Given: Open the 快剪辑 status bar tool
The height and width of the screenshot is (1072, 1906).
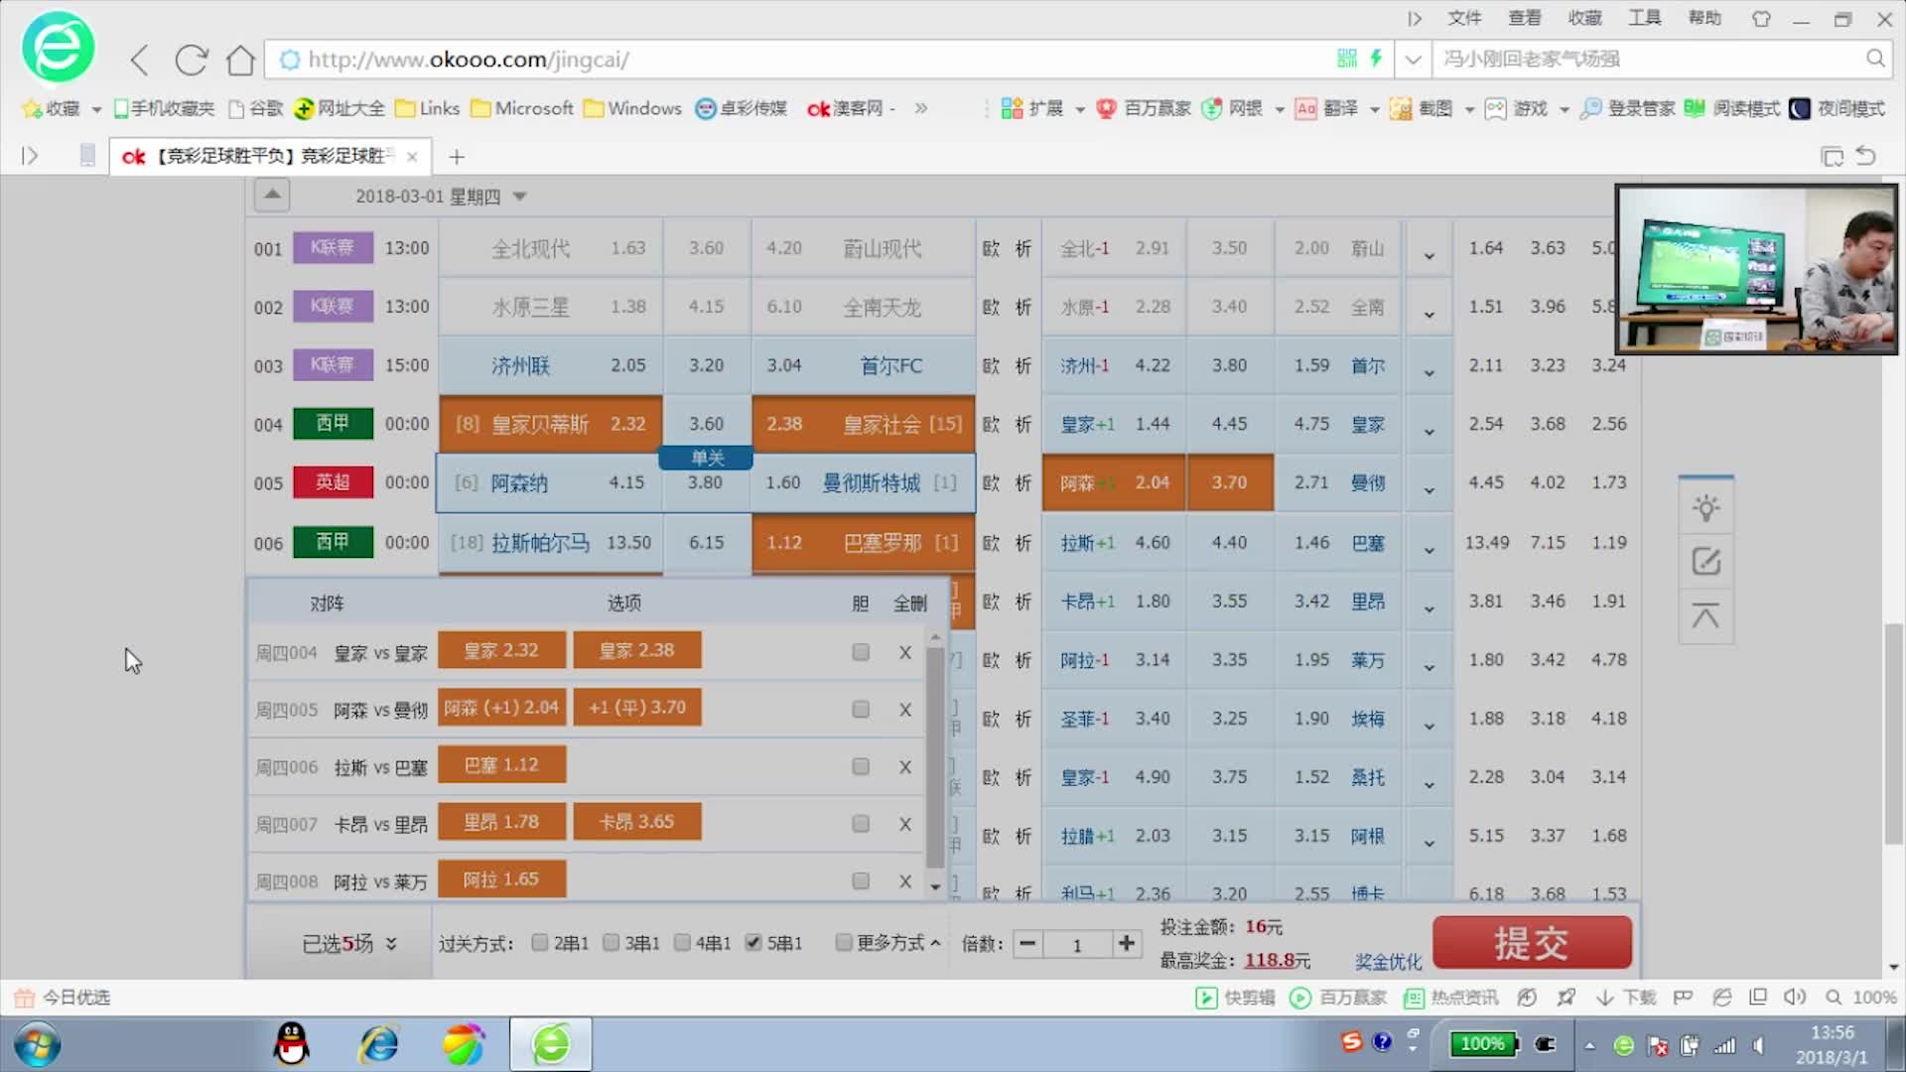Looking at the screenshot, I should coord(1235,998).
